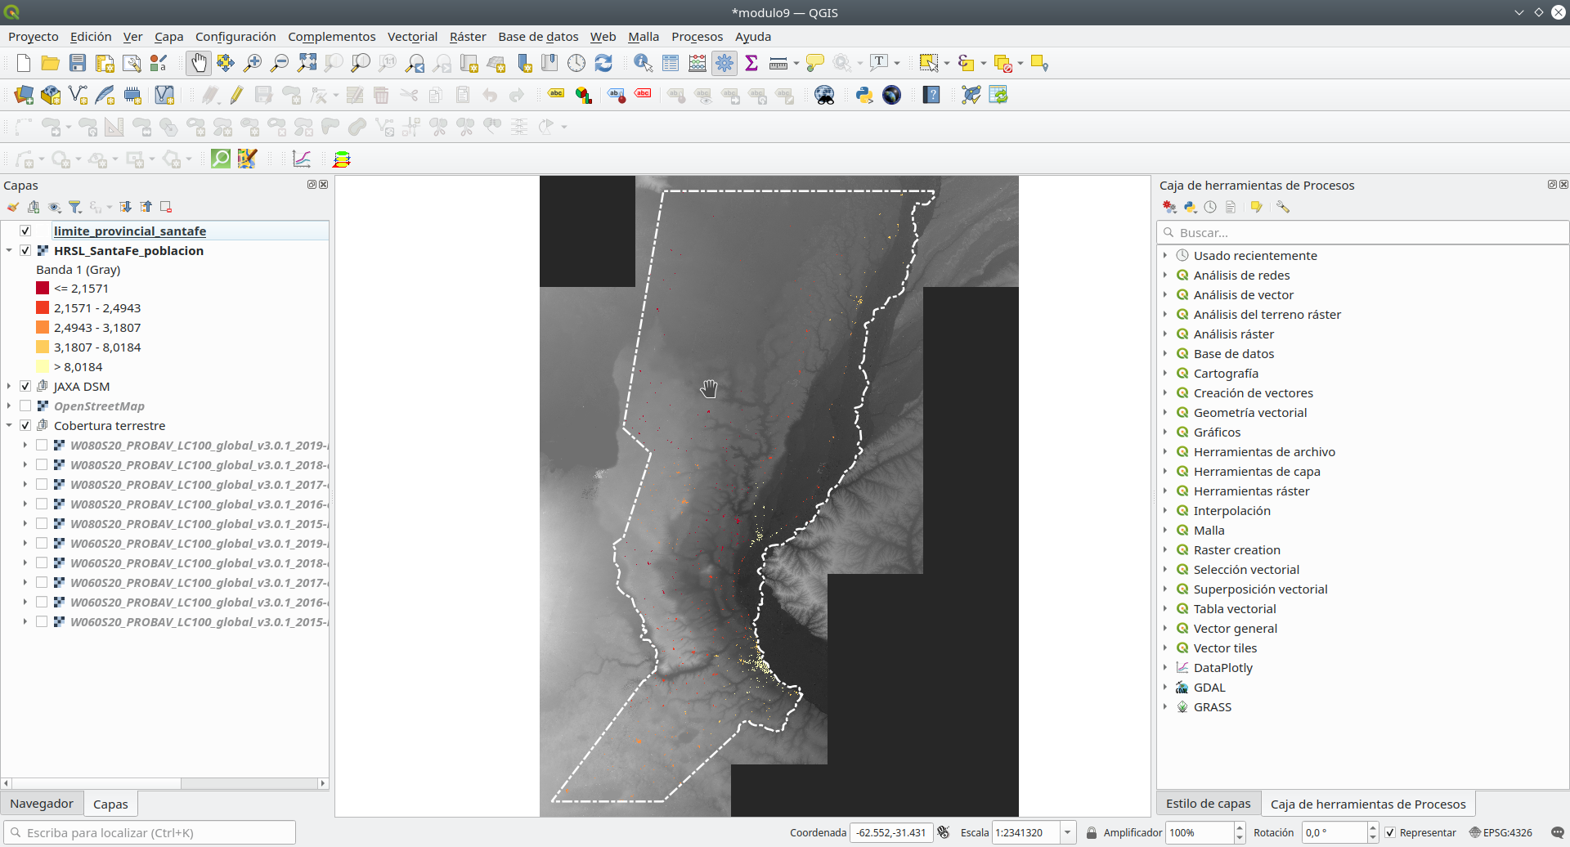Open the Complementos menu
This screenshot has width=1570, height=847.
coord(331,36)
